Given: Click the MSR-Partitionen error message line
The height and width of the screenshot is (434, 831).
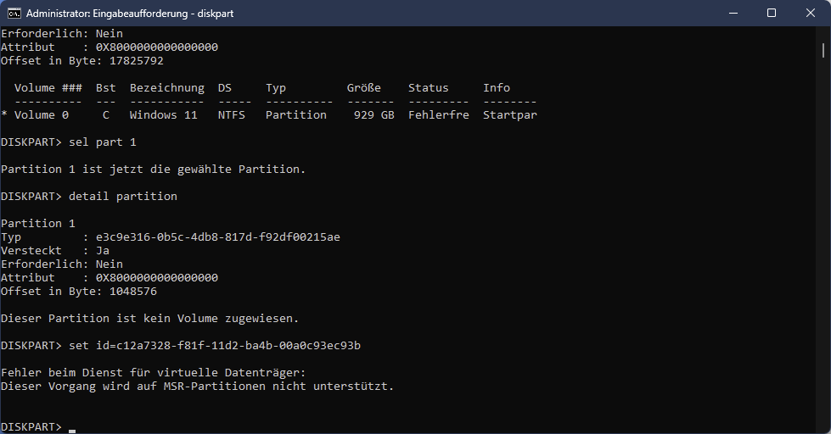Looking at the screenshot, I should [198, 387].
